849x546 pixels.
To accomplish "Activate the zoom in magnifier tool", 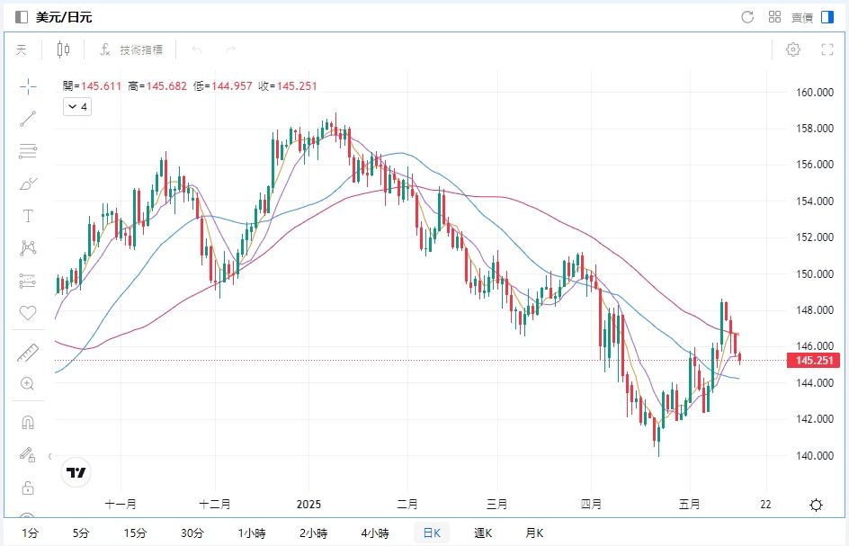I will tap(28, 383).
